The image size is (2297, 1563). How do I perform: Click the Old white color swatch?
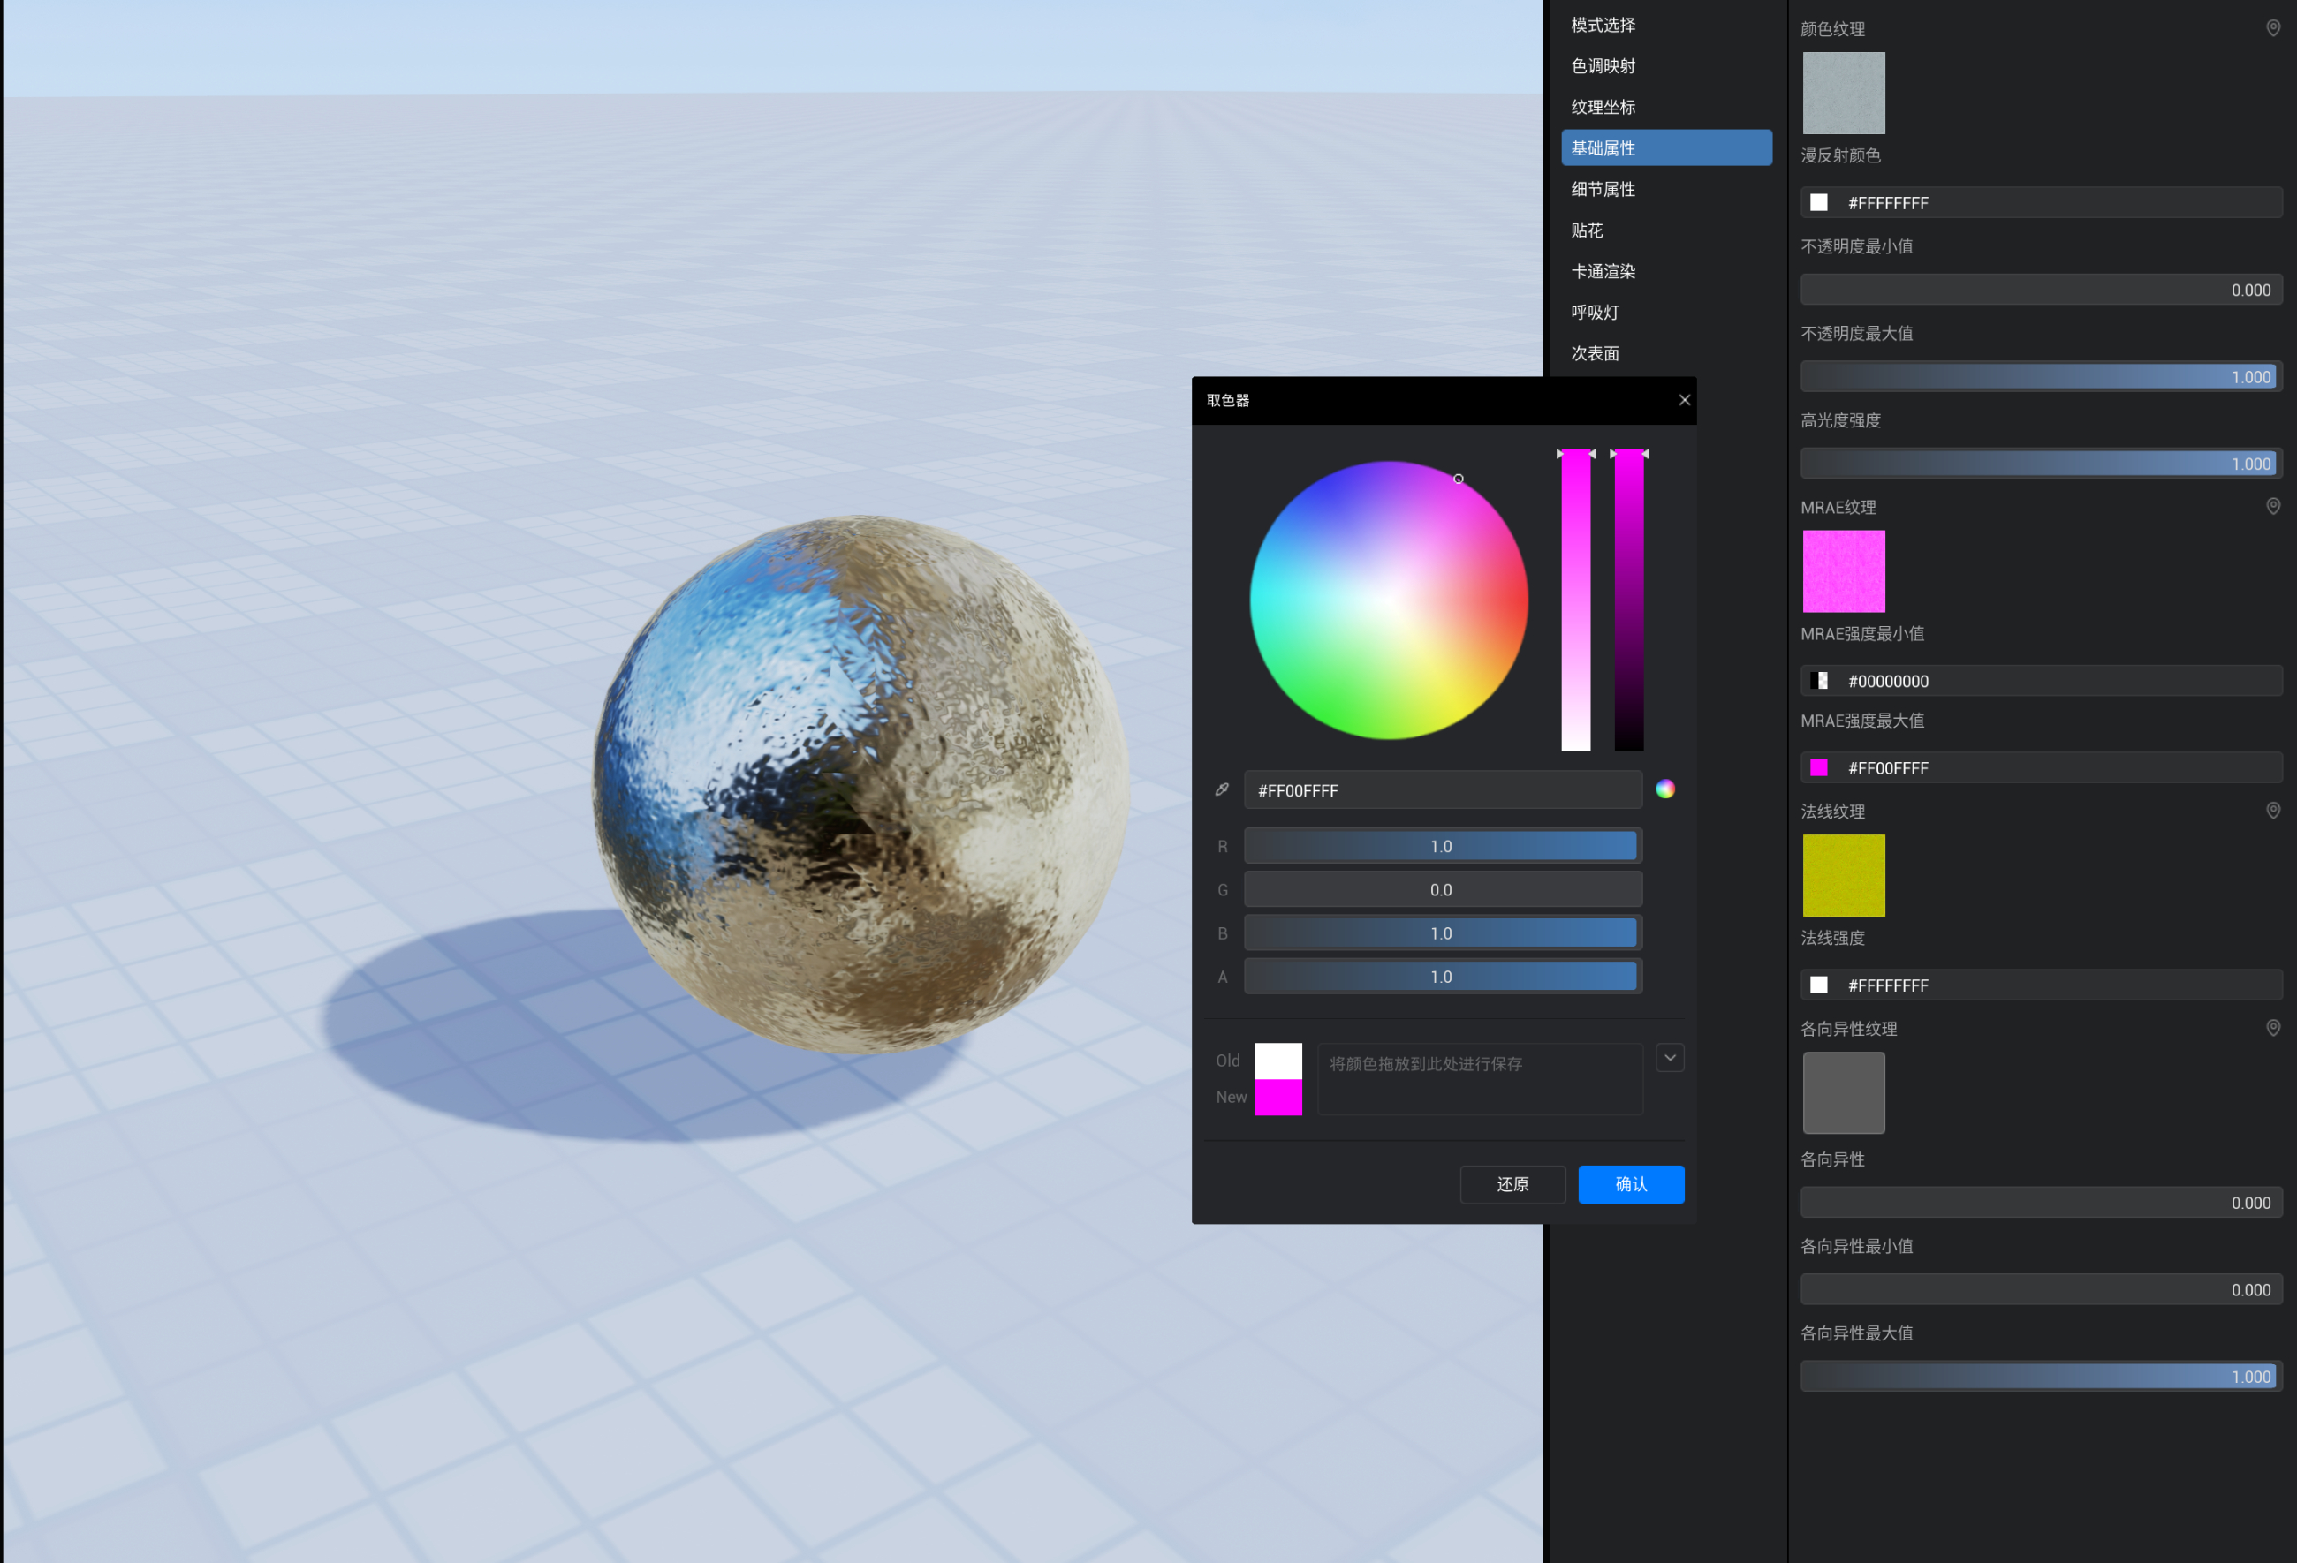1278,1061
